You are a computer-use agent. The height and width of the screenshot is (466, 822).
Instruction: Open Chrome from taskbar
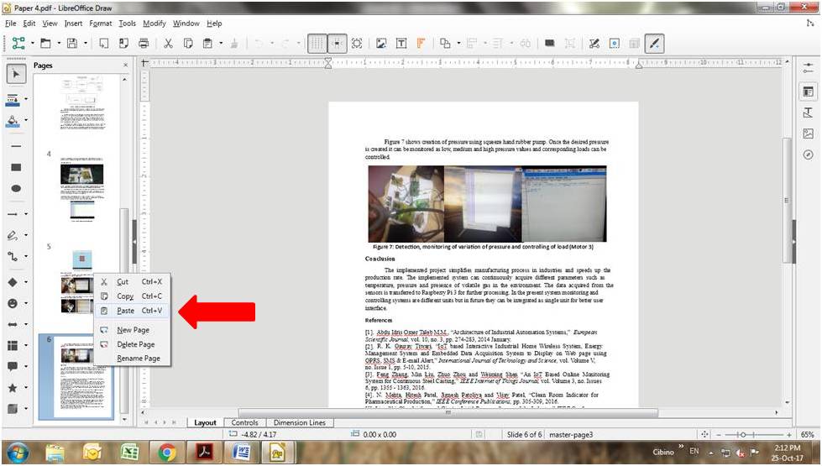pyautogui.click(x=167, y=453)
